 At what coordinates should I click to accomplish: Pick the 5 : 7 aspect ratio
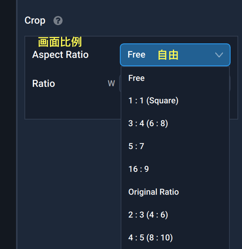click(x=136, y=146)
